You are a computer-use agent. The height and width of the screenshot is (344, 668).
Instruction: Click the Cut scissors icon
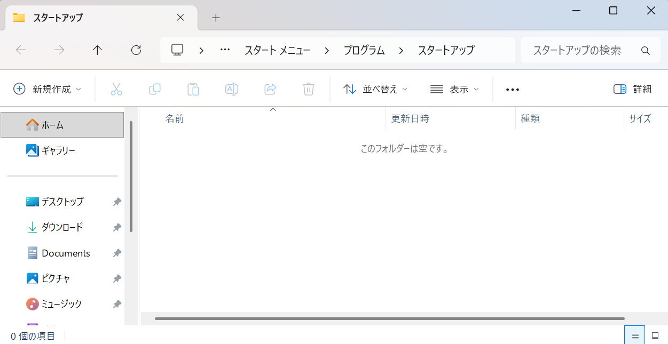pos(116,89)
